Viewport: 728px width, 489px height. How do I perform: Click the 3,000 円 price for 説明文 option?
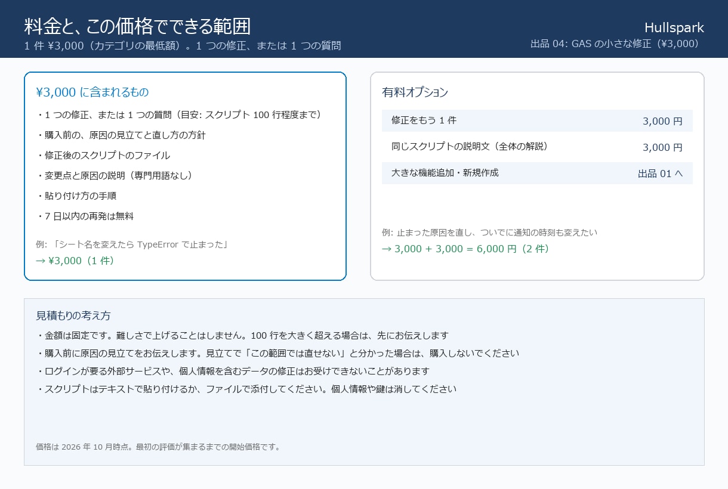pos(662,147)
